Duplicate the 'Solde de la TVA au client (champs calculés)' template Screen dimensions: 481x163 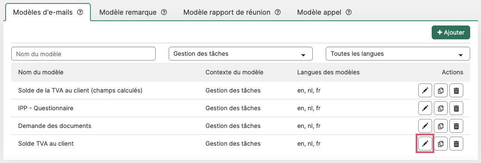point(441,90)
